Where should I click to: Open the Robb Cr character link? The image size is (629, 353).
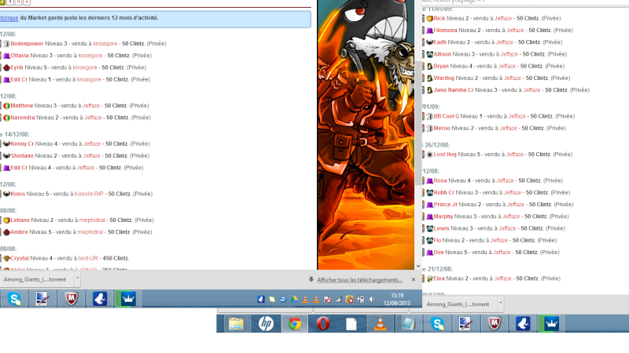point(443,192)
